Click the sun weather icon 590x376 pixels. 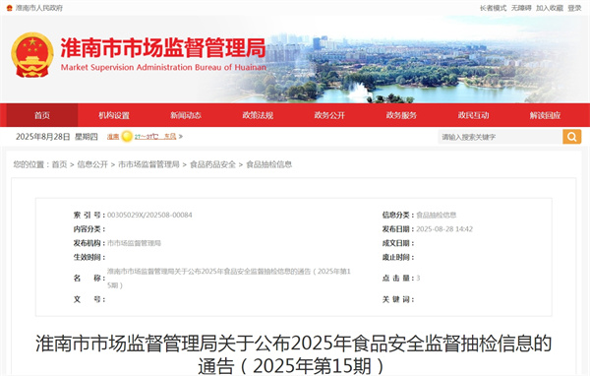point(127,137)
